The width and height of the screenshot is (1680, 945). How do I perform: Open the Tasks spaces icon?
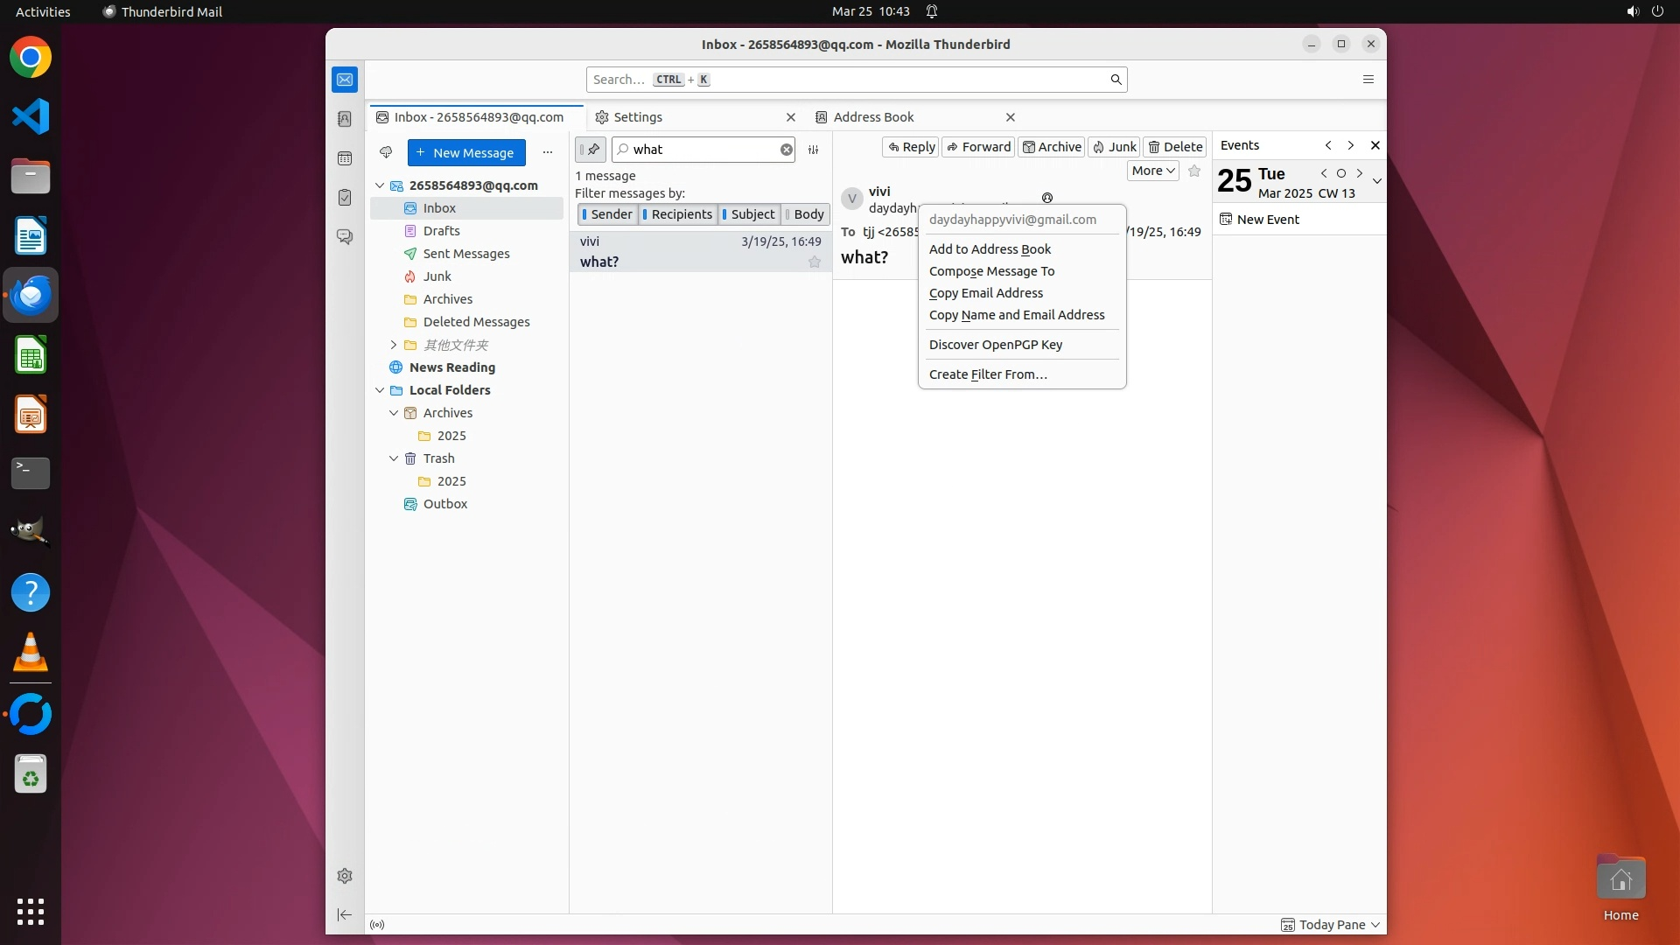(345, 198)
